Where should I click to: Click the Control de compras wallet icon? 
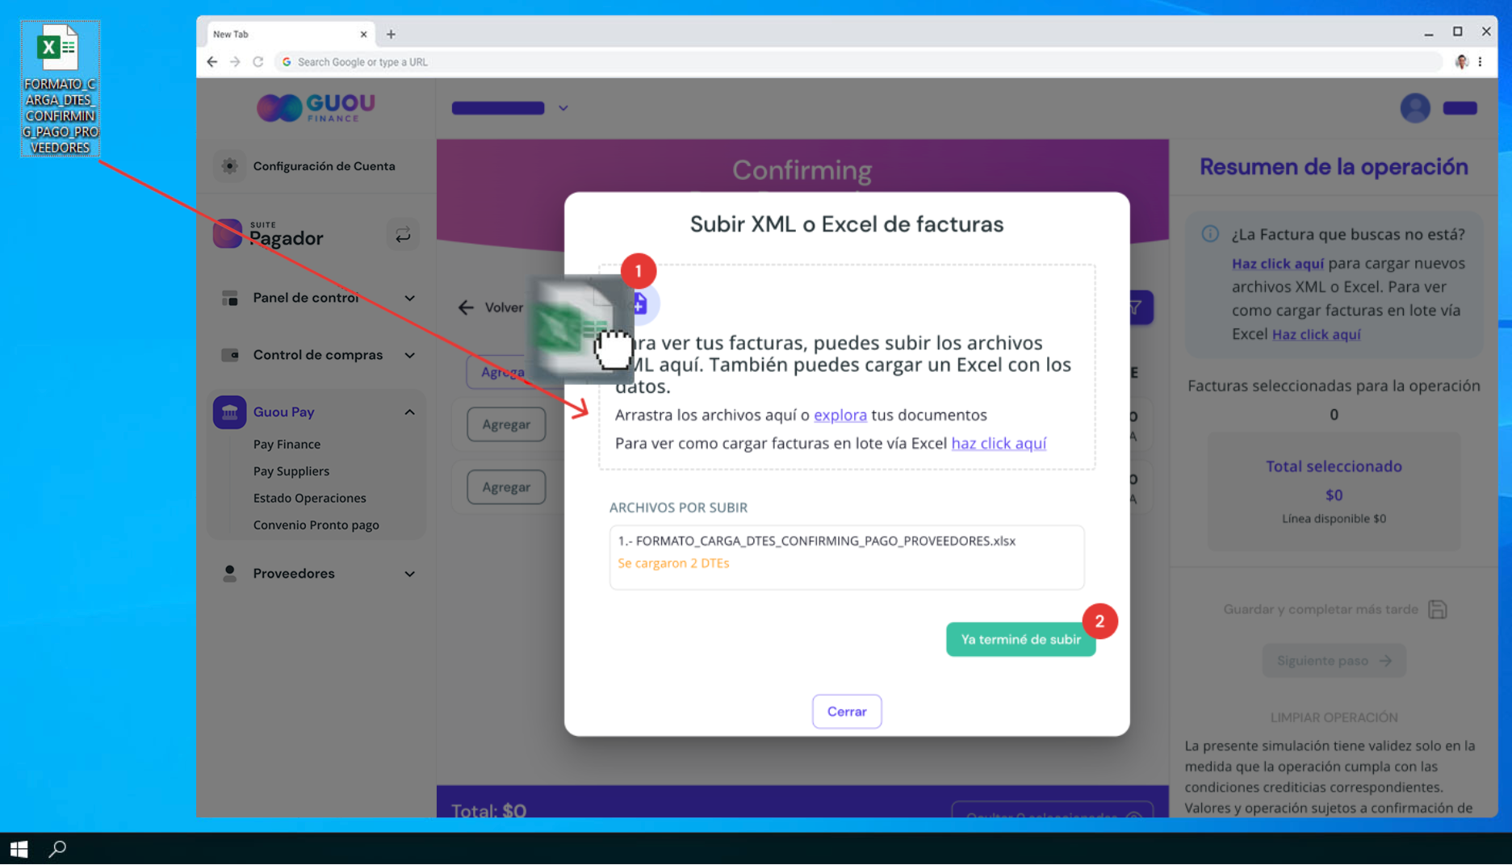pyautogui.click(x=230, y=355)
